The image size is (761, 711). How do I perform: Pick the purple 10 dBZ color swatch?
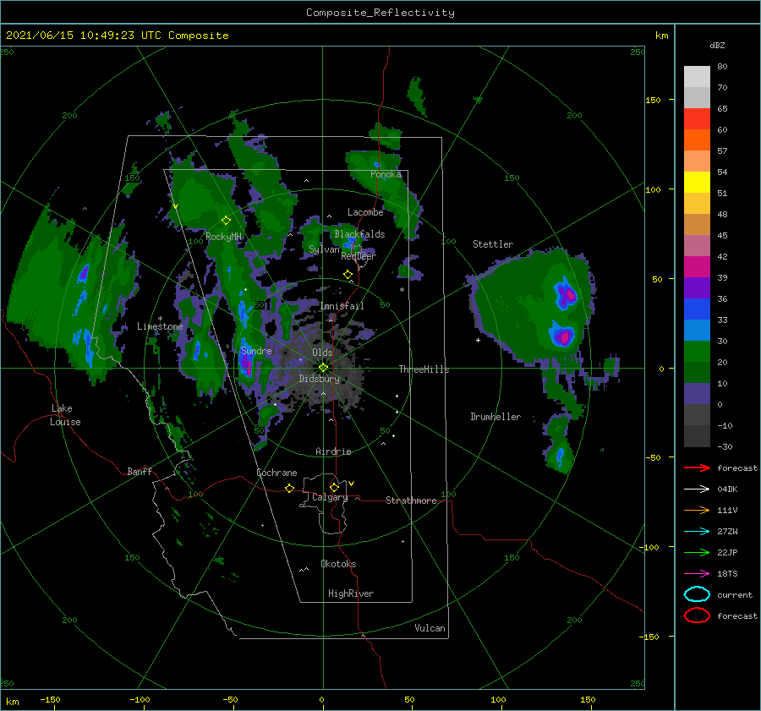697,394
